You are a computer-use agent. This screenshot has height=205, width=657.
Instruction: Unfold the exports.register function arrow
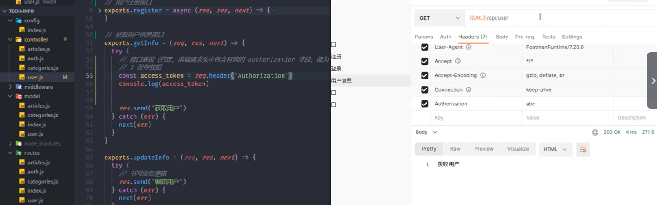coord(100,10)
